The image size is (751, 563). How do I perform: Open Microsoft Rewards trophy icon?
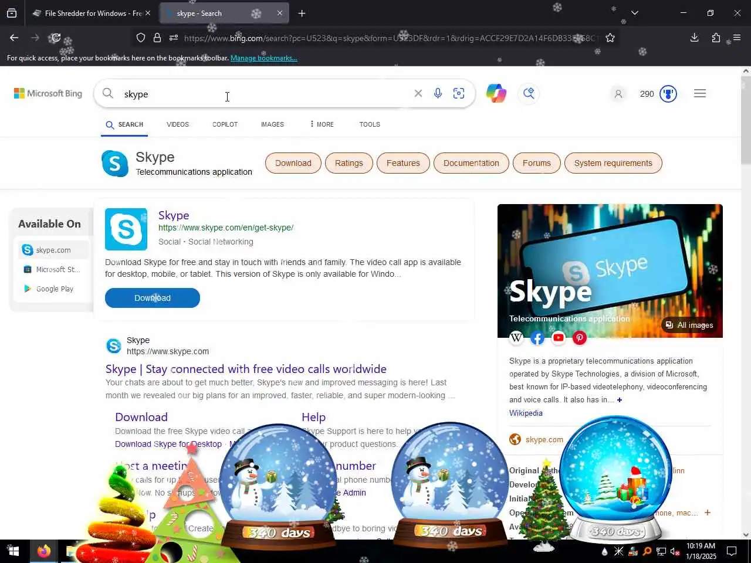(668, 94)
